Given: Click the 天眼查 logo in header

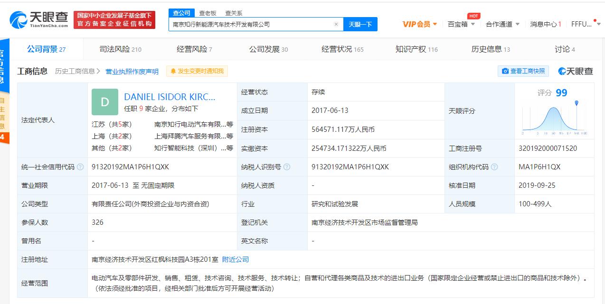Looking at the screenshot, I should [x=39, y=20].
